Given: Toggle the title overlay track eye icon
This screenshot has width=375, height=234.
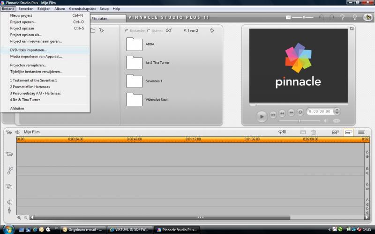Looking at the screenshot, I should 367,189.
